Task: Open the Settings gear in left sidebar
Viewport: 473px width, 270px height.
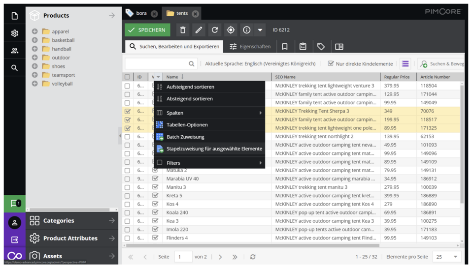Action: click(x=14, y=33)
